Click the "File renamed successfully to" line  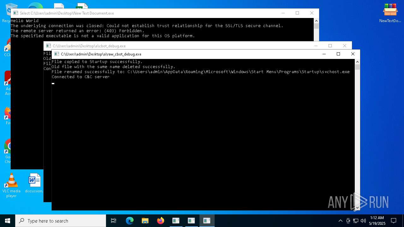pyautogui.click(x=201, y=72)
